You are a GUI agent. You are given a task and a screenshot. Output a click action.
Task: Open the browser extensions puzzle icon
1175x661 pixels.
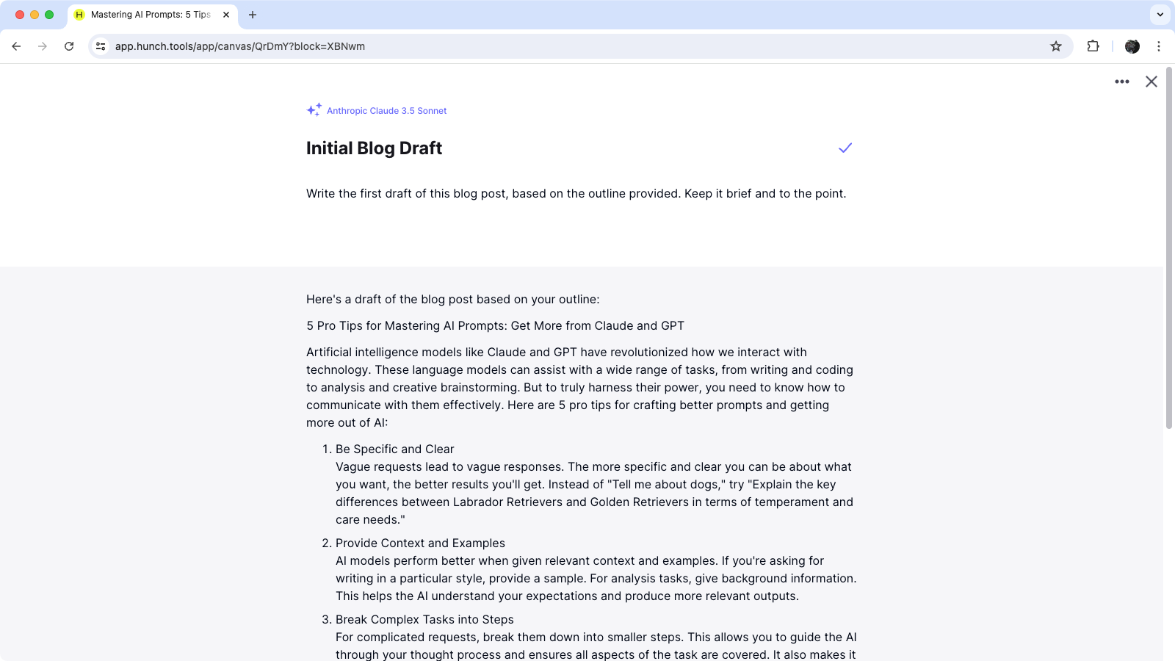click(1093, 46)
